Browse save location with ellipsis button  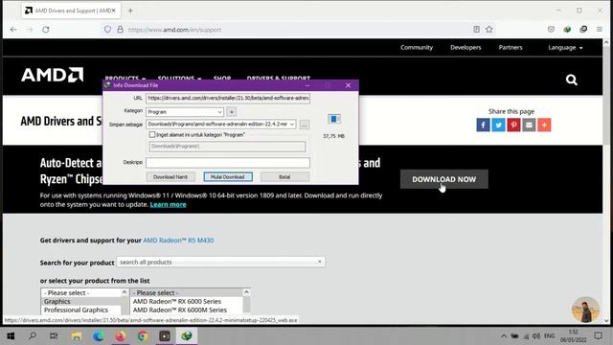(305, 125)
